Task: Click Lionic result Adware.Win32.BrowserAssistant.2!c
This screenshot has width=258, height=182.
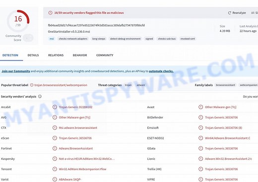Action: [x=228, y=159]
